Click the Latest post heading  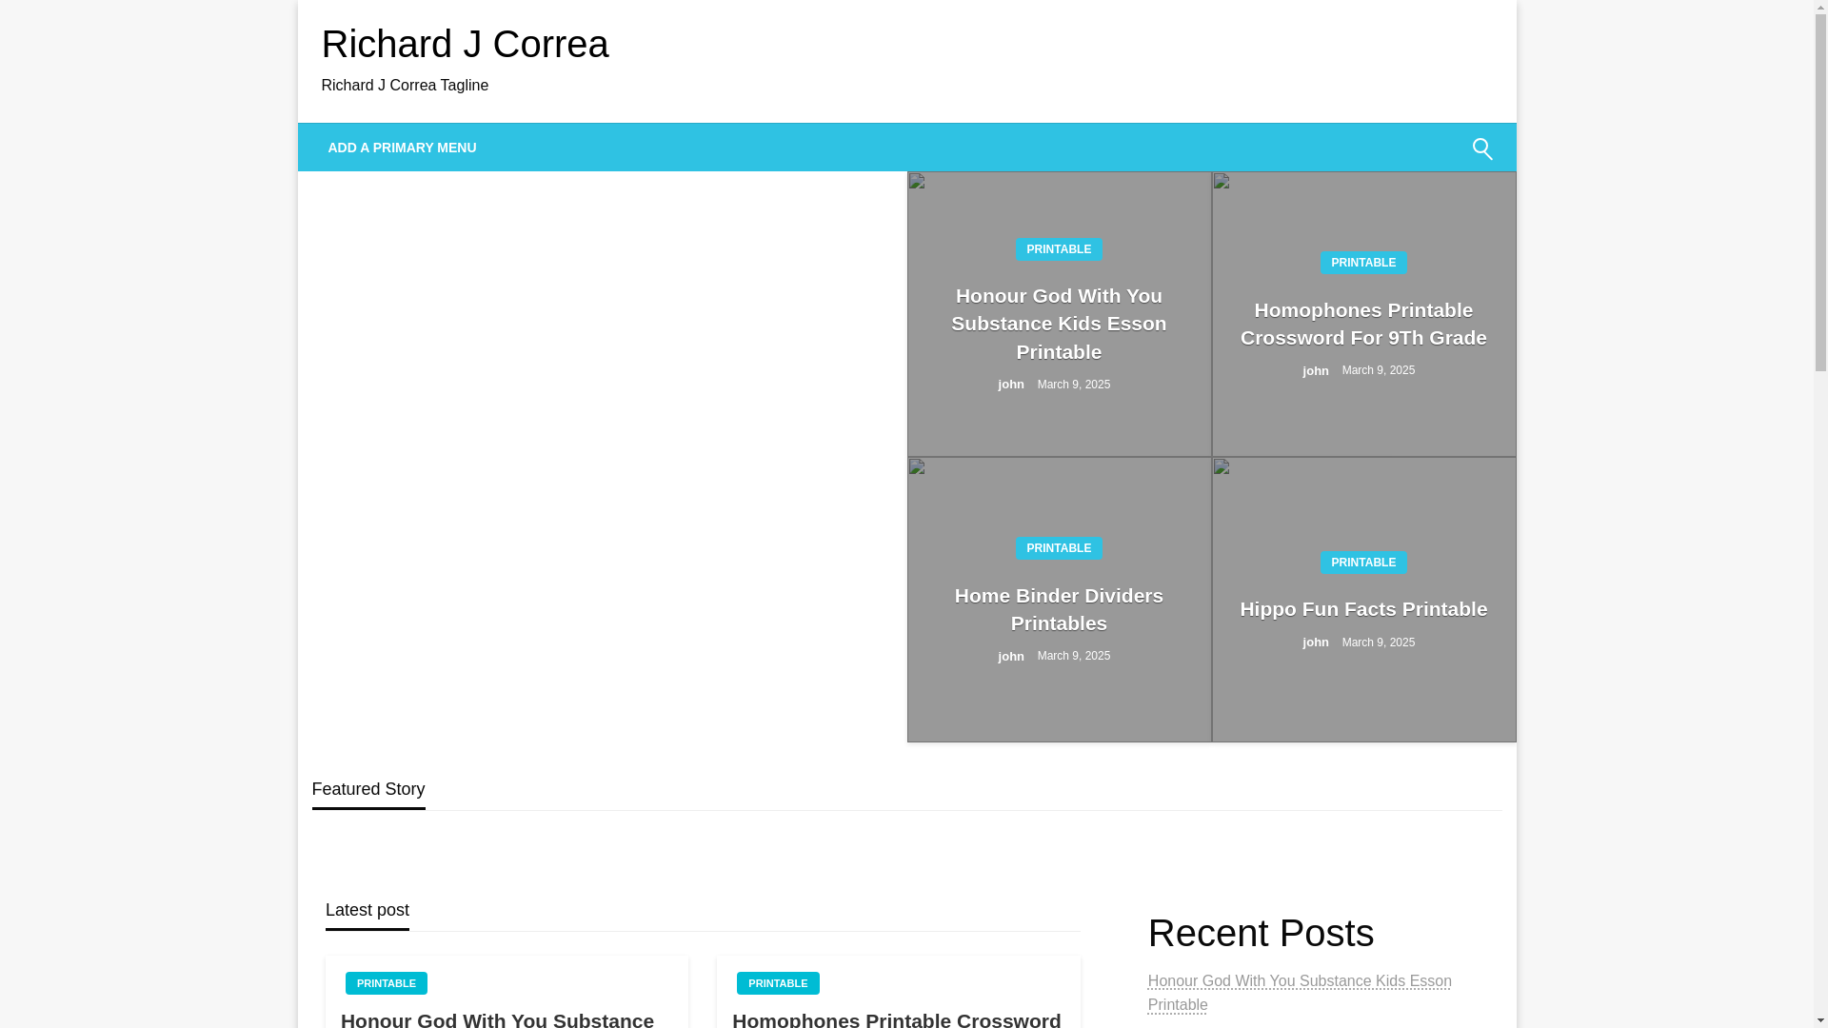tap(368, 910)
